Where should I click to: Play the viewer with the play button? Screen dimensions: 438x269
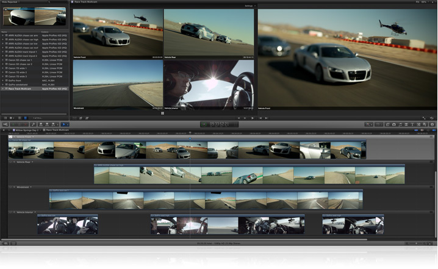(x=253, y=118)
